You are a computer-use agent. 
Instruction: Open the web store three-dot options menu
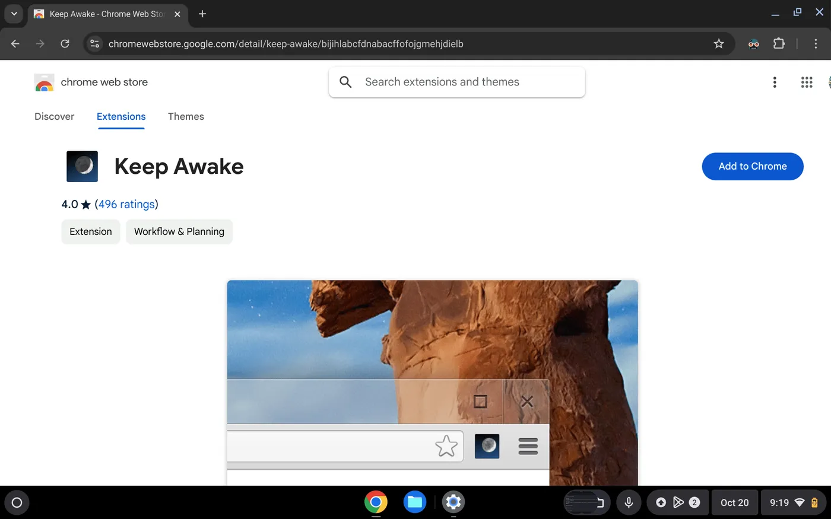click(x=775, y=82)
